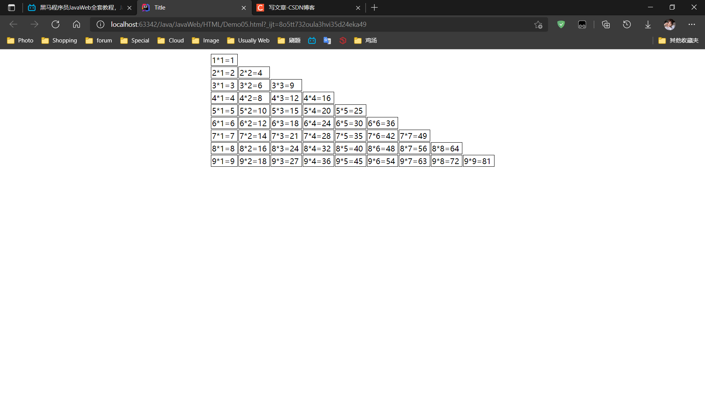Restore down the browser window
The width and height of the screenshot is (705, 413).
point(672,7)
